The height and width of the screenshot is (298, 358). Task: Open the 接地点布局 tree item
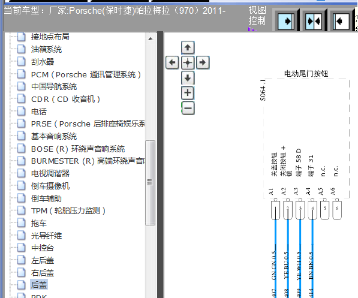(50, 37)
